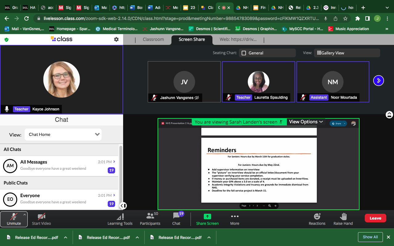This screenshot has height=246, width=394.
Task: Expand first Release Ed Recor download menu
Action: [65, 237]
